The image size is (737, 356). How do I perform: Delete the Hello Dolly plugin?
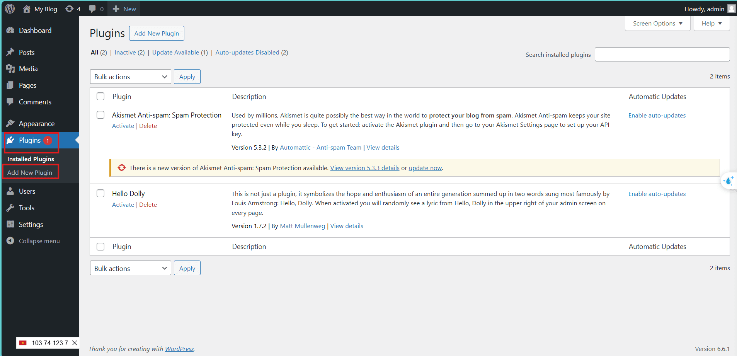(148, 205)
